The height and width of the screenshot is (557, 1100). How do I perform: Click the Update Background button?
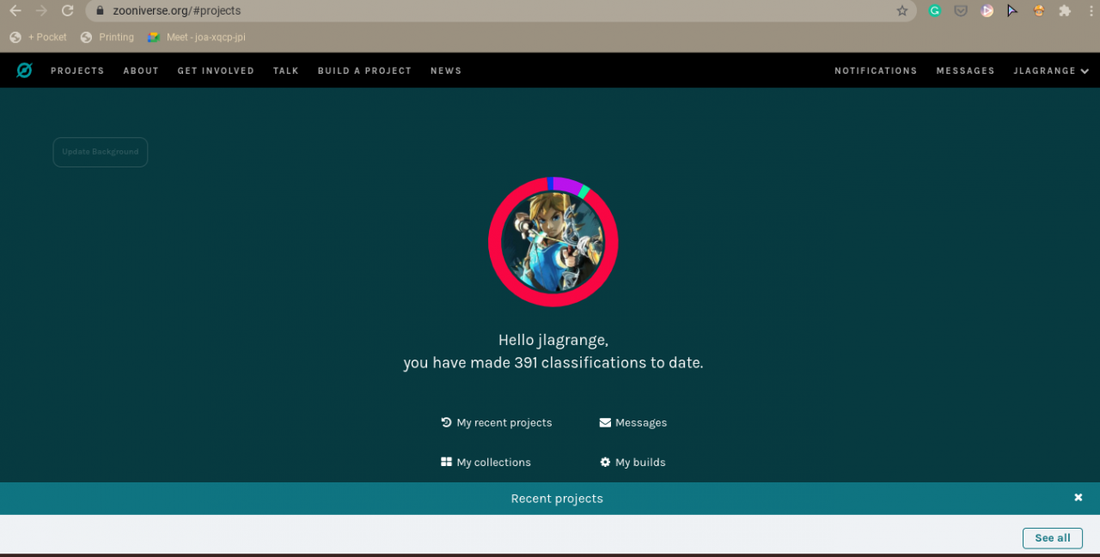coord(101,152)
